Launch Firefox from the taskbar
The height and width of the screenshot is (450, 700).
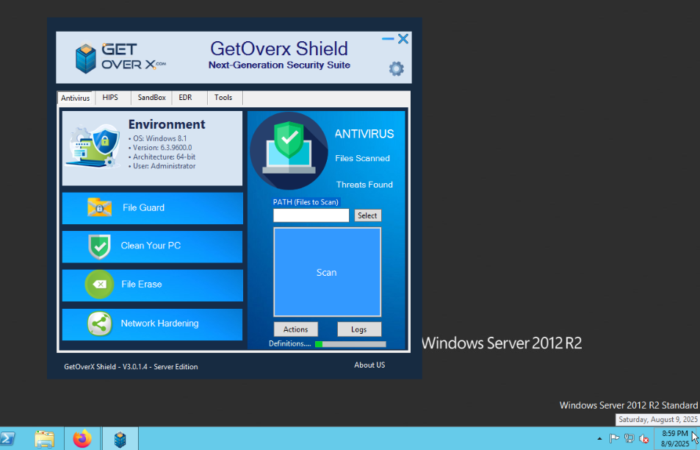[x=82, y=439]
